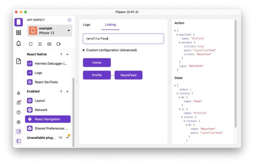
Task: Open the App Inspect device icon in left rail
Action: pyautogui.click(x=19, y=22)
